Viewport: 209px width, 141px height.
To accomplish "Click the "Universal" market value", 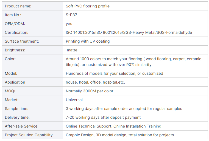I will tap(74, 100).
